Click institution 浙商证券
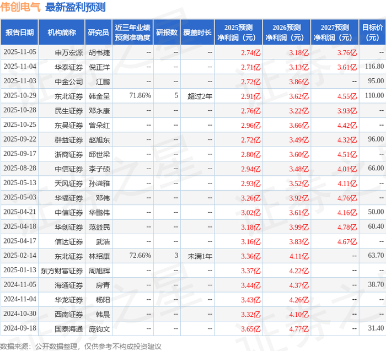This screenshot has height=351, width=386. (x=69, y=154)
